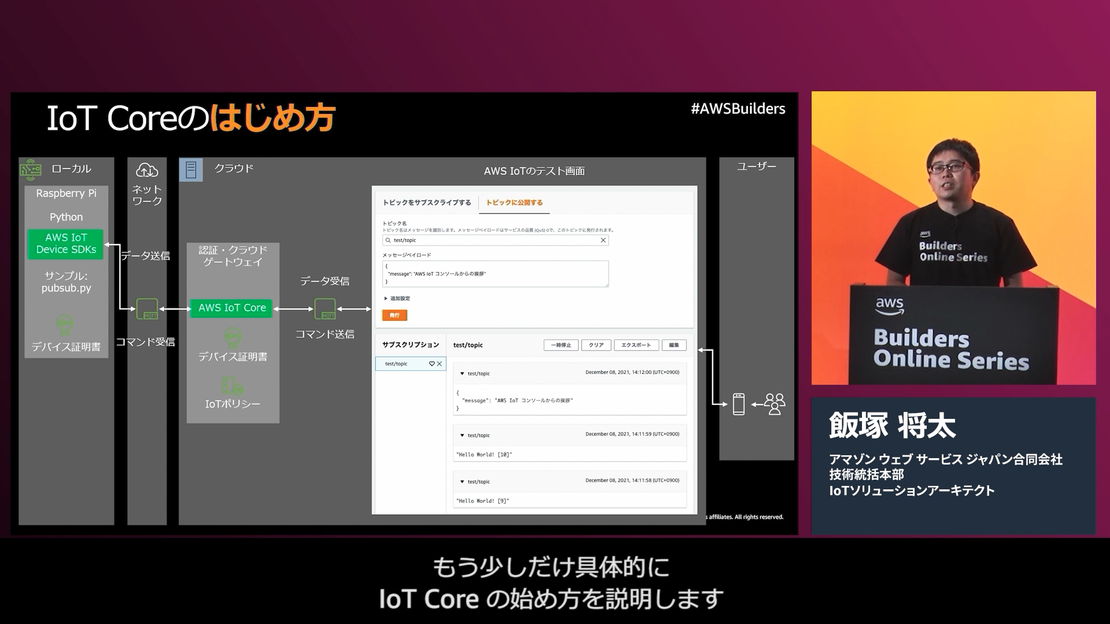
Task: Select the トピックに公開する tab
Action: tap(514, 203)
